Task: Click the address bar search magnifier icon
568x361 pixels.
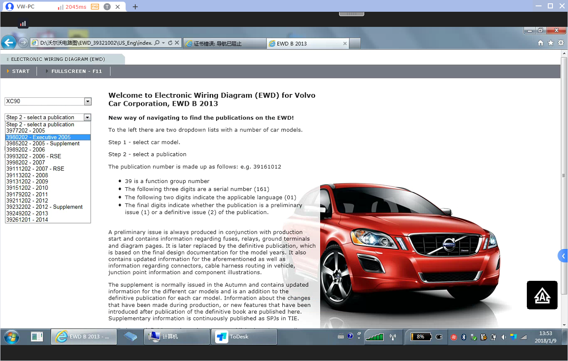Action: pyautogui.click(x=157, y=43)
